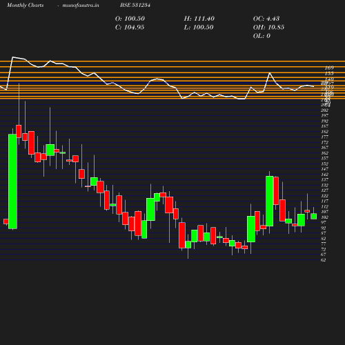Click the 97 price axis label
345x345 pixels.
click(x=324, y=222)
